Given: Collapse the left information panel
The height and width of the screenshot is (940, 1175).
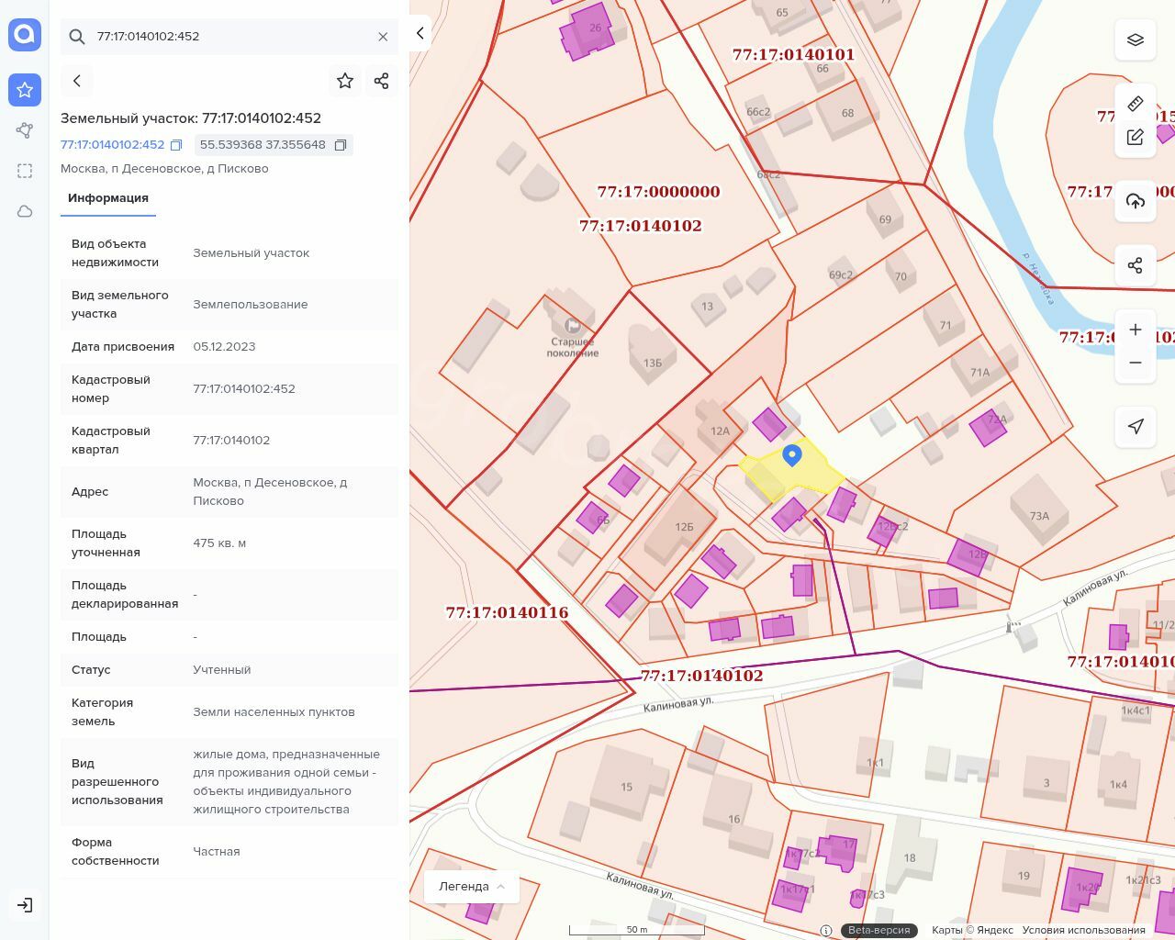Looking at the screenshot, I should pos(420,33).
